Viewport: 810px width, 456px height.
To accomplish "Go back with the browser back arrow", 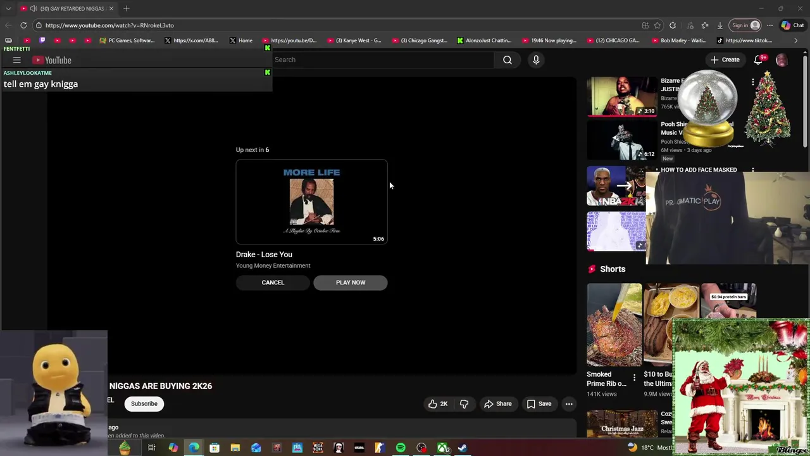I will (x=8, y=25).
